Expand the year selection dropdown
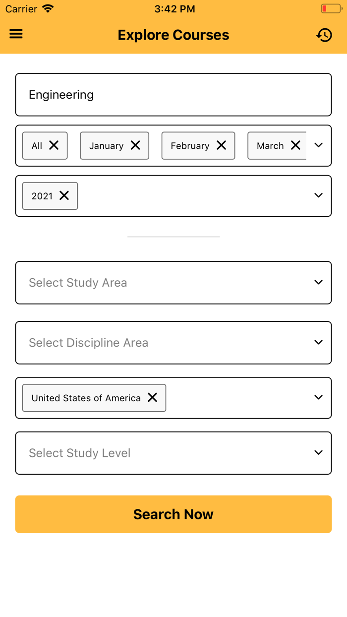The image size is (347, 617). [318, 195]
